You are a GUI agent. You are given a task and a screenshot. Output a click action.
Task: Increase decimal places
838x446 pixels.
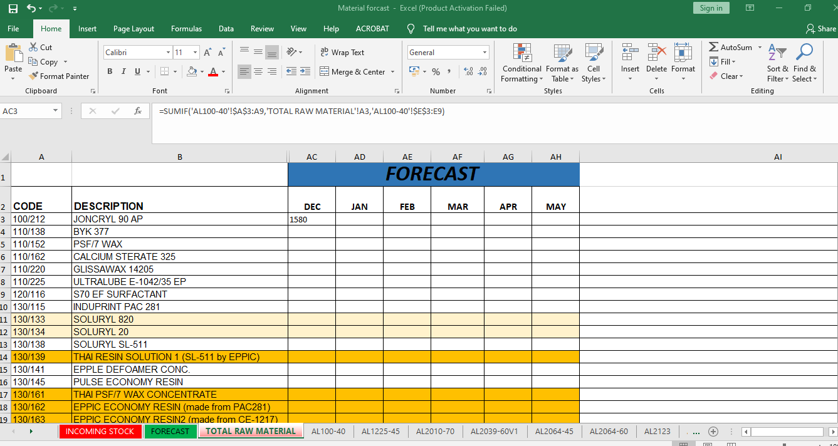point(469,71)
